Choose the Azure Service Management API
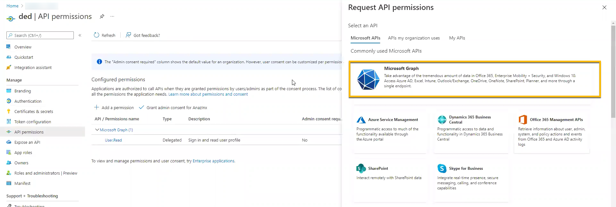Viewport: 616px width, 207px height. point(390,129)
